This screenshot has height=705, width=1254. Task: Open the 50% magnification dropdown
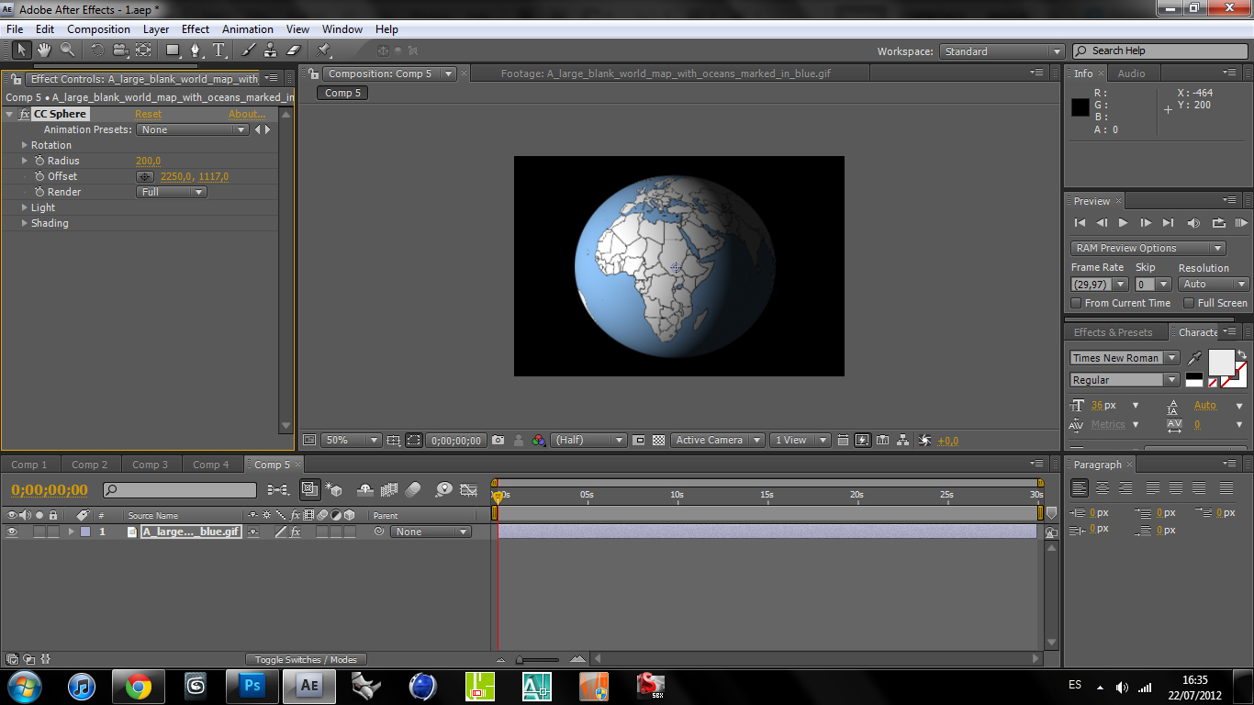click(351, 441)
